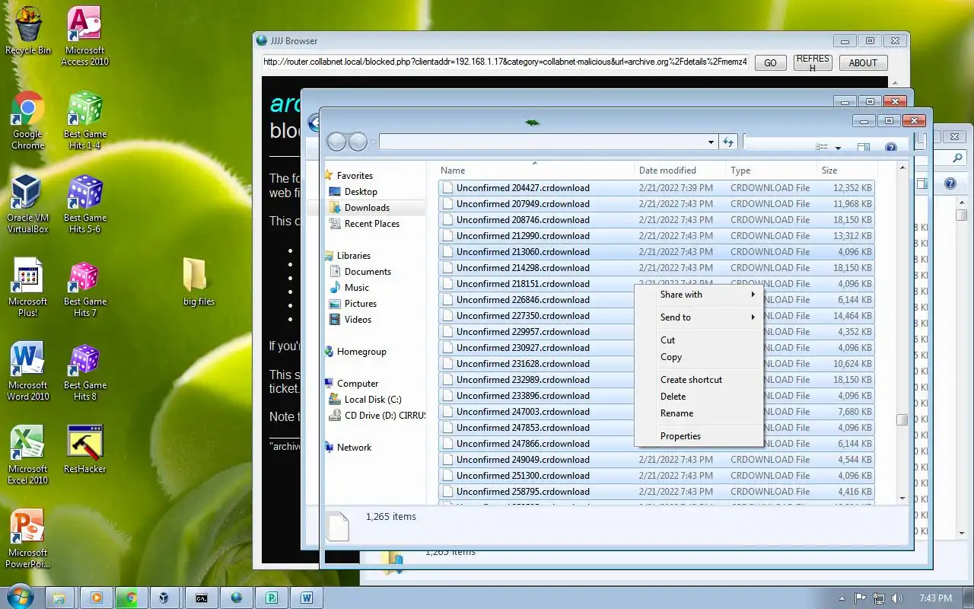The image size is (974, 609).
Task: Choose Create shortcut from context menu
Action: [699, 380]
